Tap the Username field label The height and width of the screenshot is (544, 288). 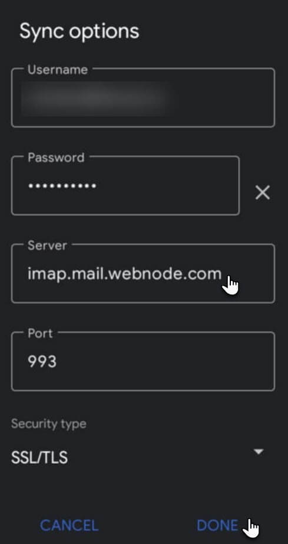58,70
